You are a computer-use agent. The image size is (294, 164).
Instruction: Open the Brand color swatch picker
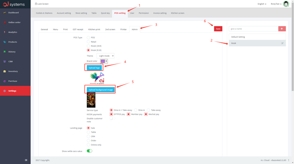pos(104,61)
